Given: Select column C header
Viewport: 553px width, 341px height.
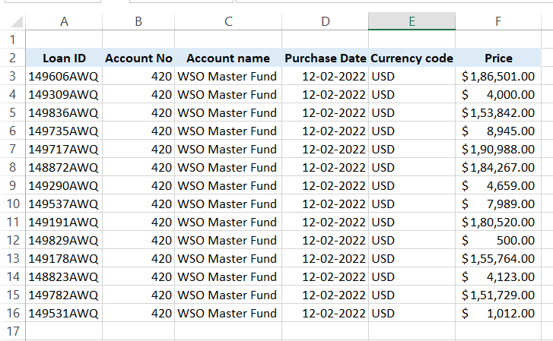Looking at the screenshot, I should (x=228, y=22).
